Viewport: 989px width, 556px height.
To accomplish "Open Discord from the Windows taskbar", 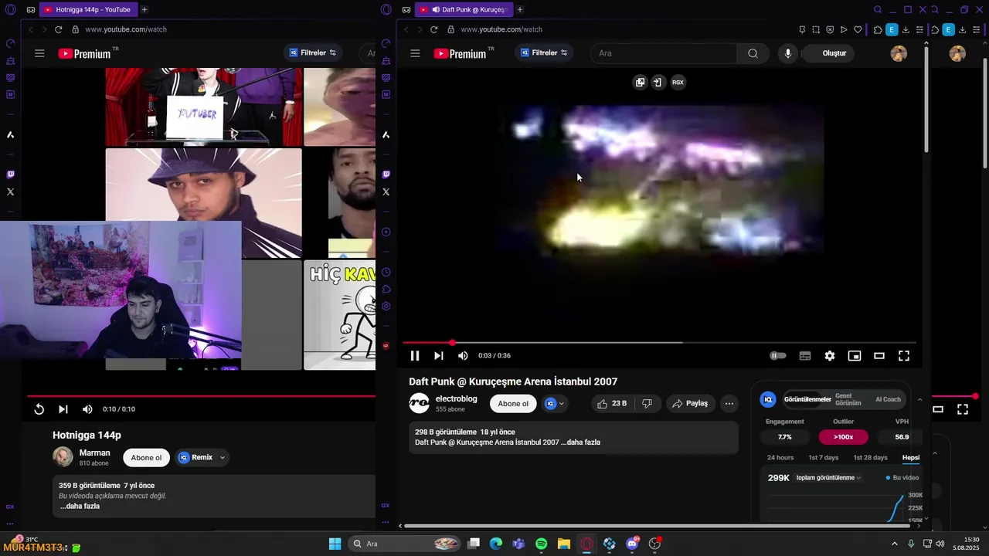I will [632, 544].
